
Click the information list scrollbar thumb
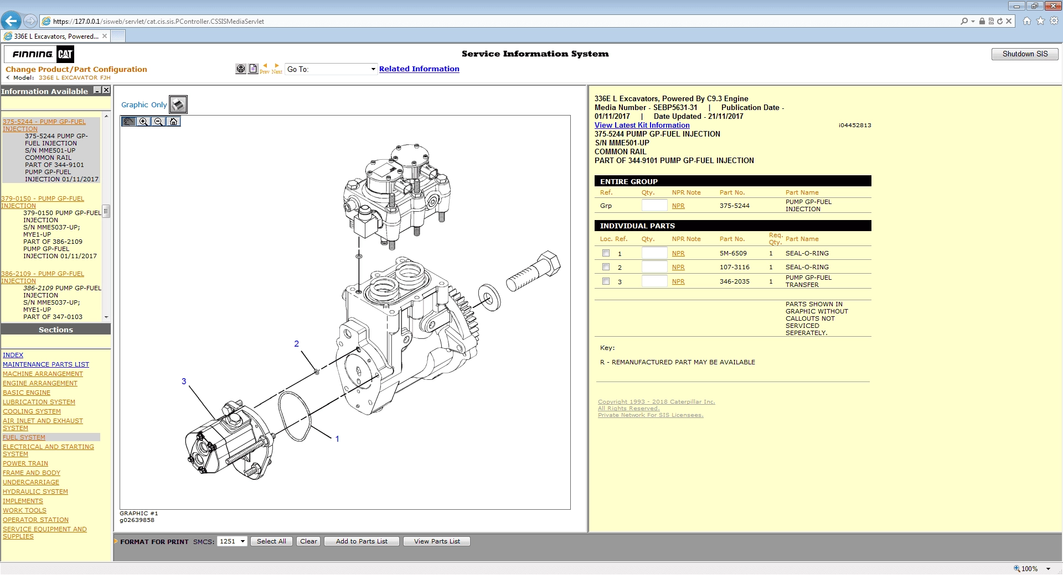pyautogui.click(x=106, y=211)
